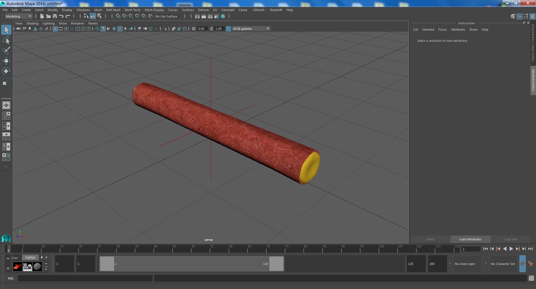Toggle the viewport grid display
Screen dimensions: 536x289
click(55, 29)
